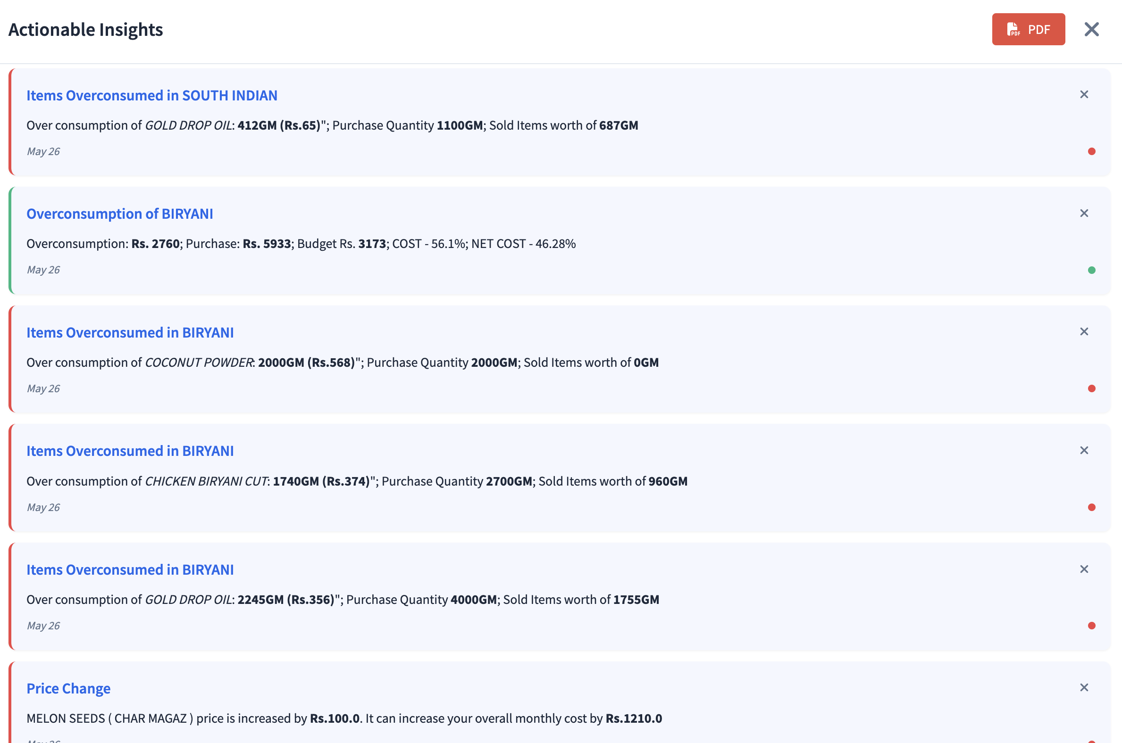
Task: Close the Actionable Insights panel
Action: 1091,29
